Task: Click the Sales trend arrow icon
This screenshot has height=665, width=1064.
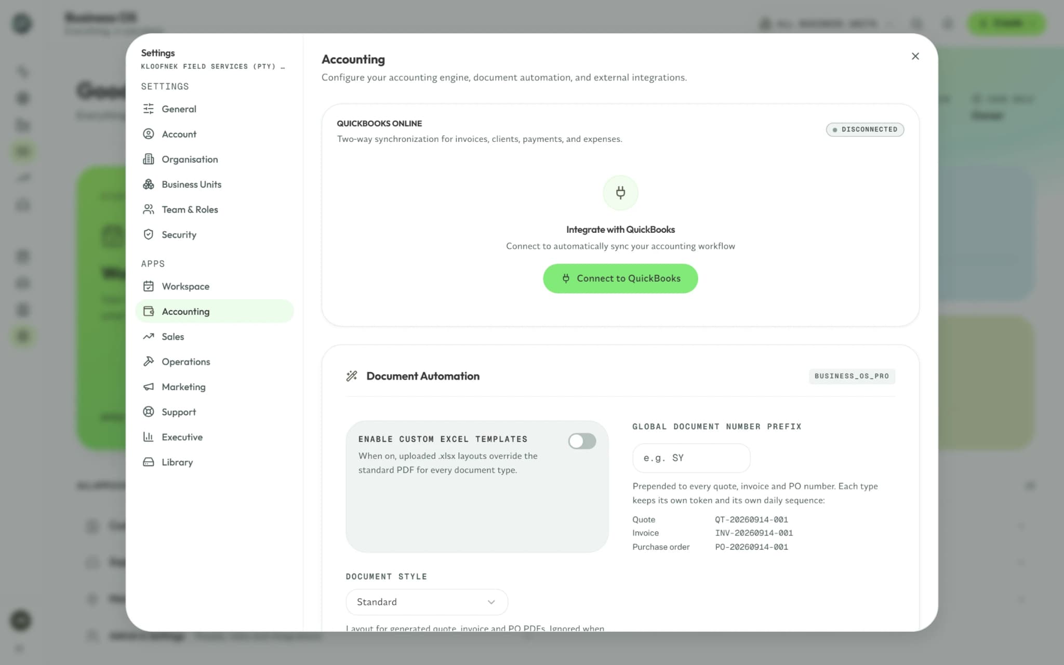Action: click(149, 336)
